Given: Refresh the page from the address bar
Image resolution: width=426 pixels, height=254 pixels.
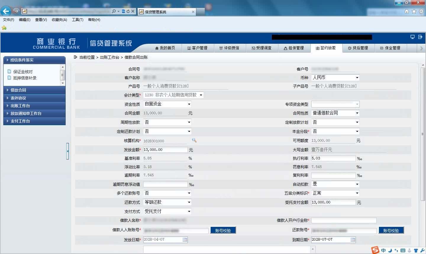Looking at the screenshot, I should click(x=128, y=11).
